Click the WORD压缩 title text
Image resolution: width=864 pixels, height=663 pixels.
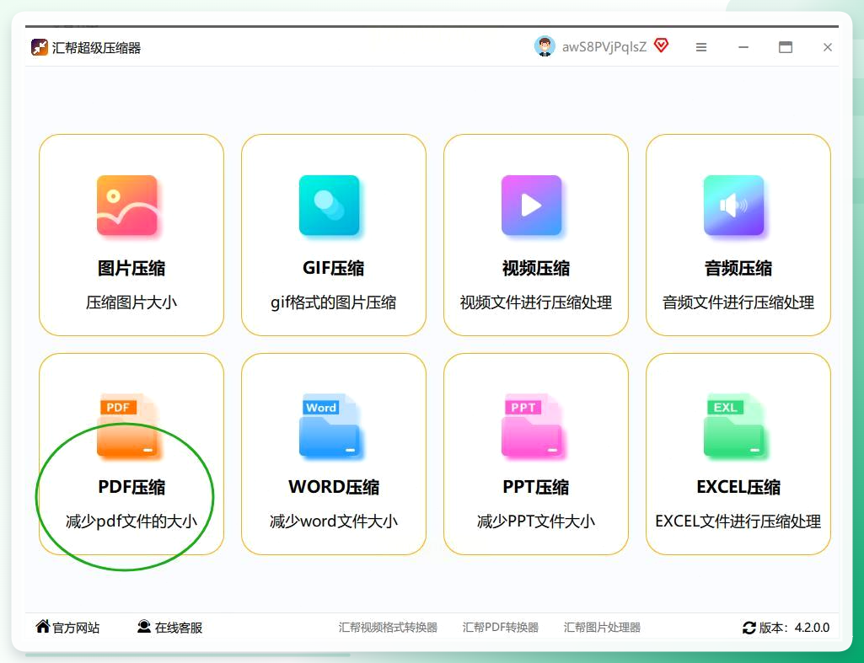pos(333,487)
